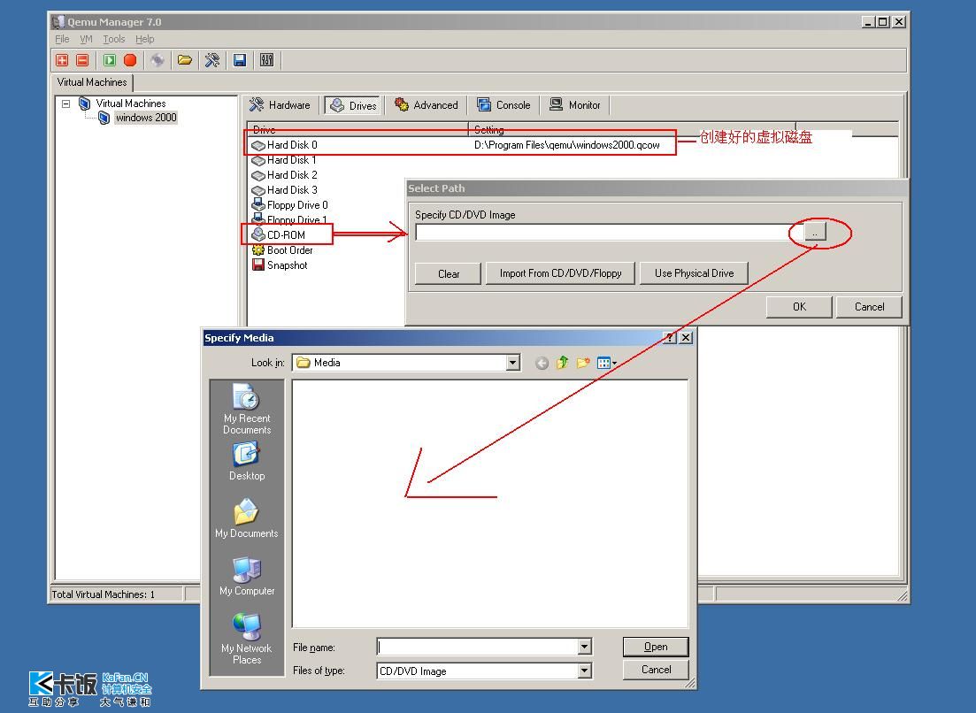Open the My Documents place
The height and width of the screenshot is (713, 976).
247,518
